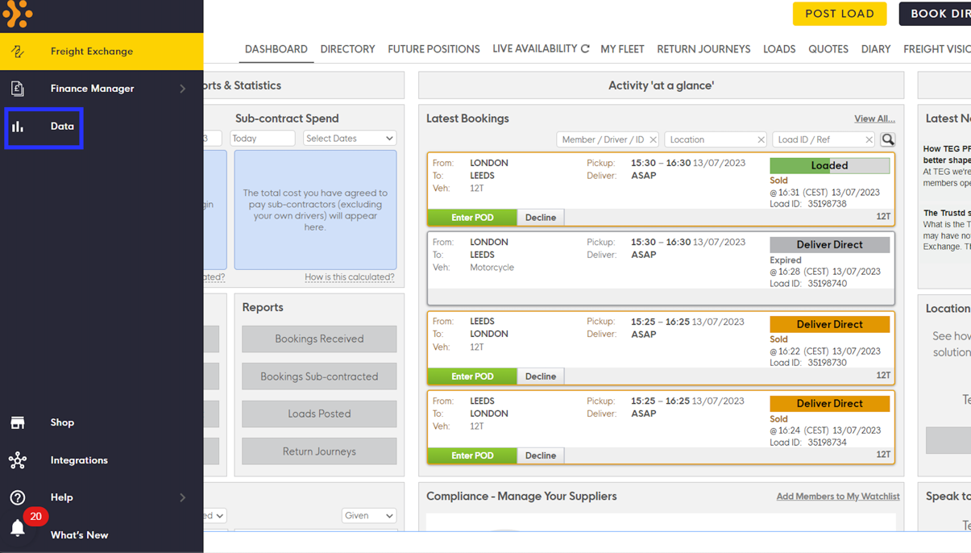Click Enter POD for load 35198738
This screenshot has width=971, height=553.
tap(472, 218)
